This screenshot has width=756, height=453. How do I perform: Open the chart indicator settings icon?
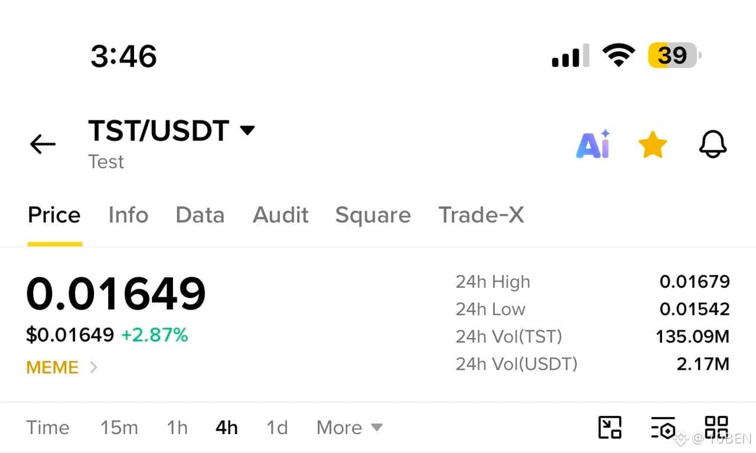[x=663, y=428]
